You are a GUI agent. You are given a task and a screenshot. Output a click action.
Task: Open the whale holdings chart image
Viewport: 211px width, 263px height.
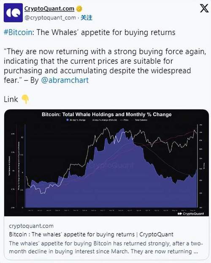[x=106, y=163]
